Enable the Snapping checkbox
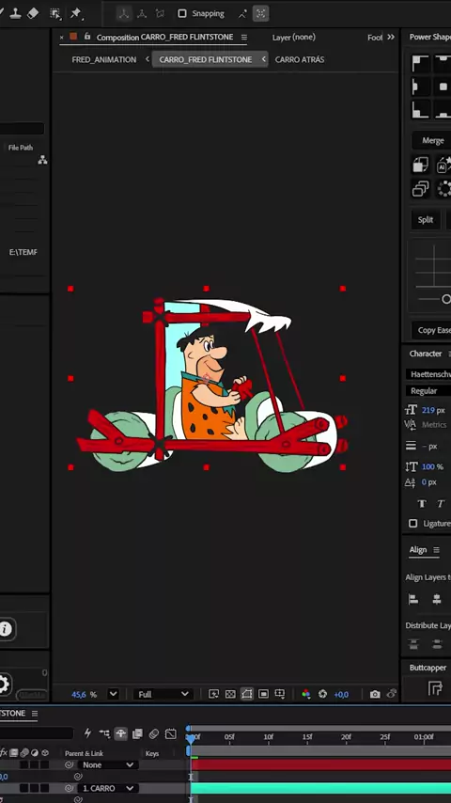The width and height of the screenshot is (451, 803). tap(181, 14)
